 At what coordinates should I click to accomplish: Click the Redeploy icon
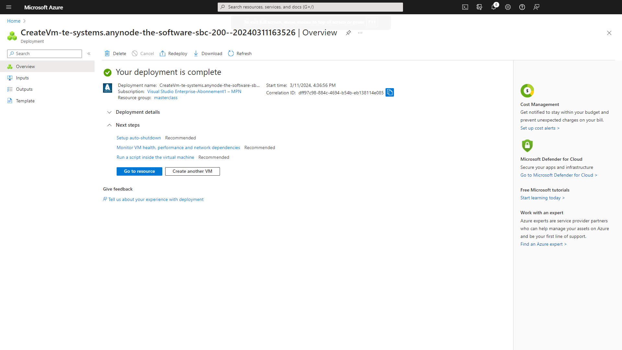163,53
